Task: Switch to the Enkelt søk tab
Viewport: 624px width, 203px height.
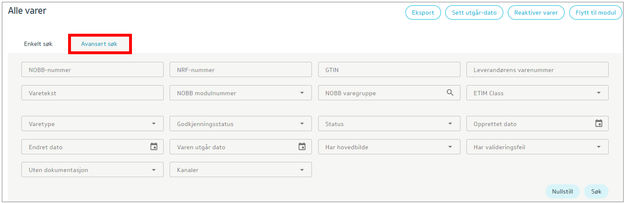Action: coord(38,44)
